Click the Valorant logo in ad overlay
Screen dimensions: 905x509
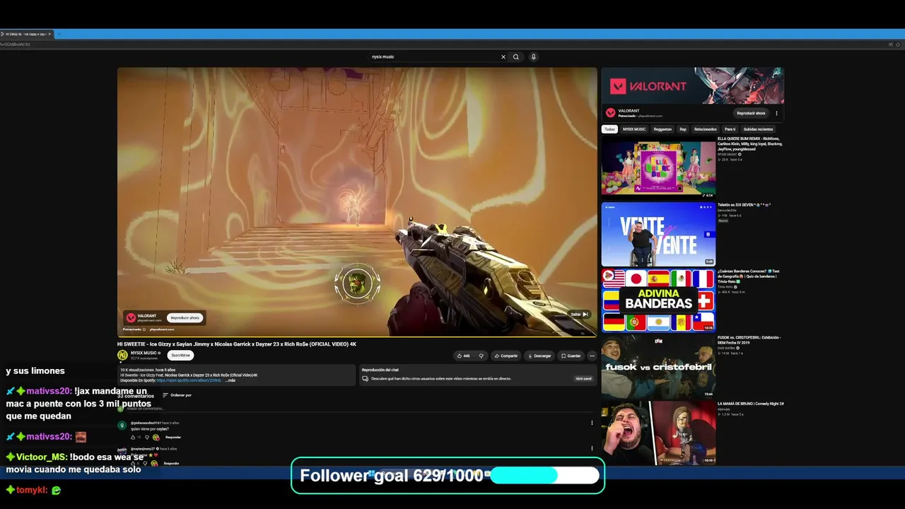coord(131,317)
